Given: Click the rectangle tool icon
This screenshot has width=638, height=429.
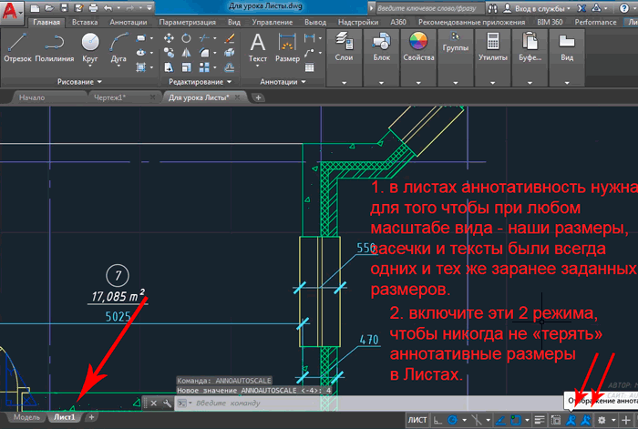Looking at the screenshot, I should (x=140, y=38).
